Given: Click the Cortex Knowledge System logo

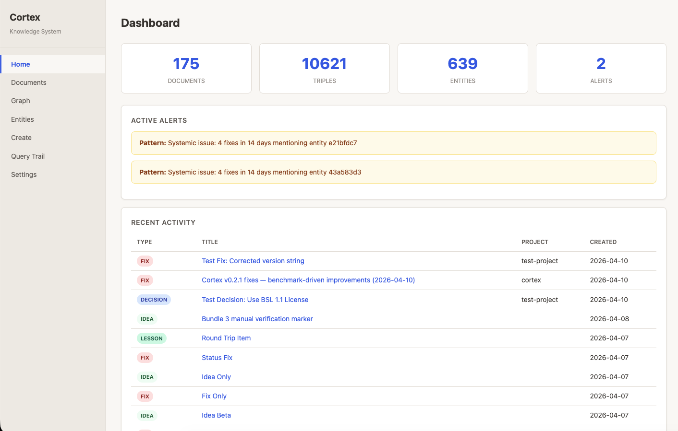Looking at the screenshot, I should tap(24, 17).
